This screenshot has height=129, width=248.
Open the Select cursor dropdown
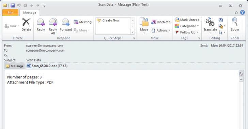point(222,32)
